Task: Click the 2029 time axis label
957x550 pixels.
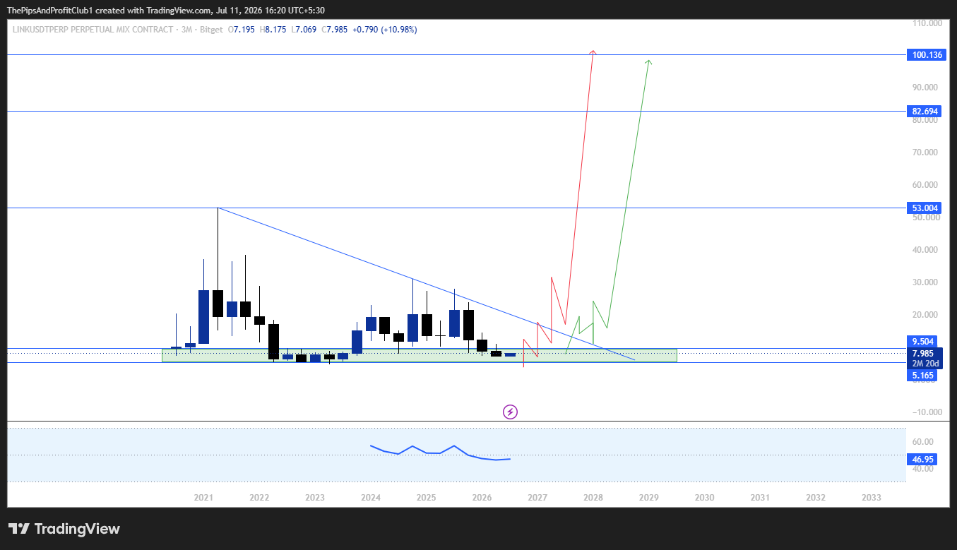Action: coord(649,498)
